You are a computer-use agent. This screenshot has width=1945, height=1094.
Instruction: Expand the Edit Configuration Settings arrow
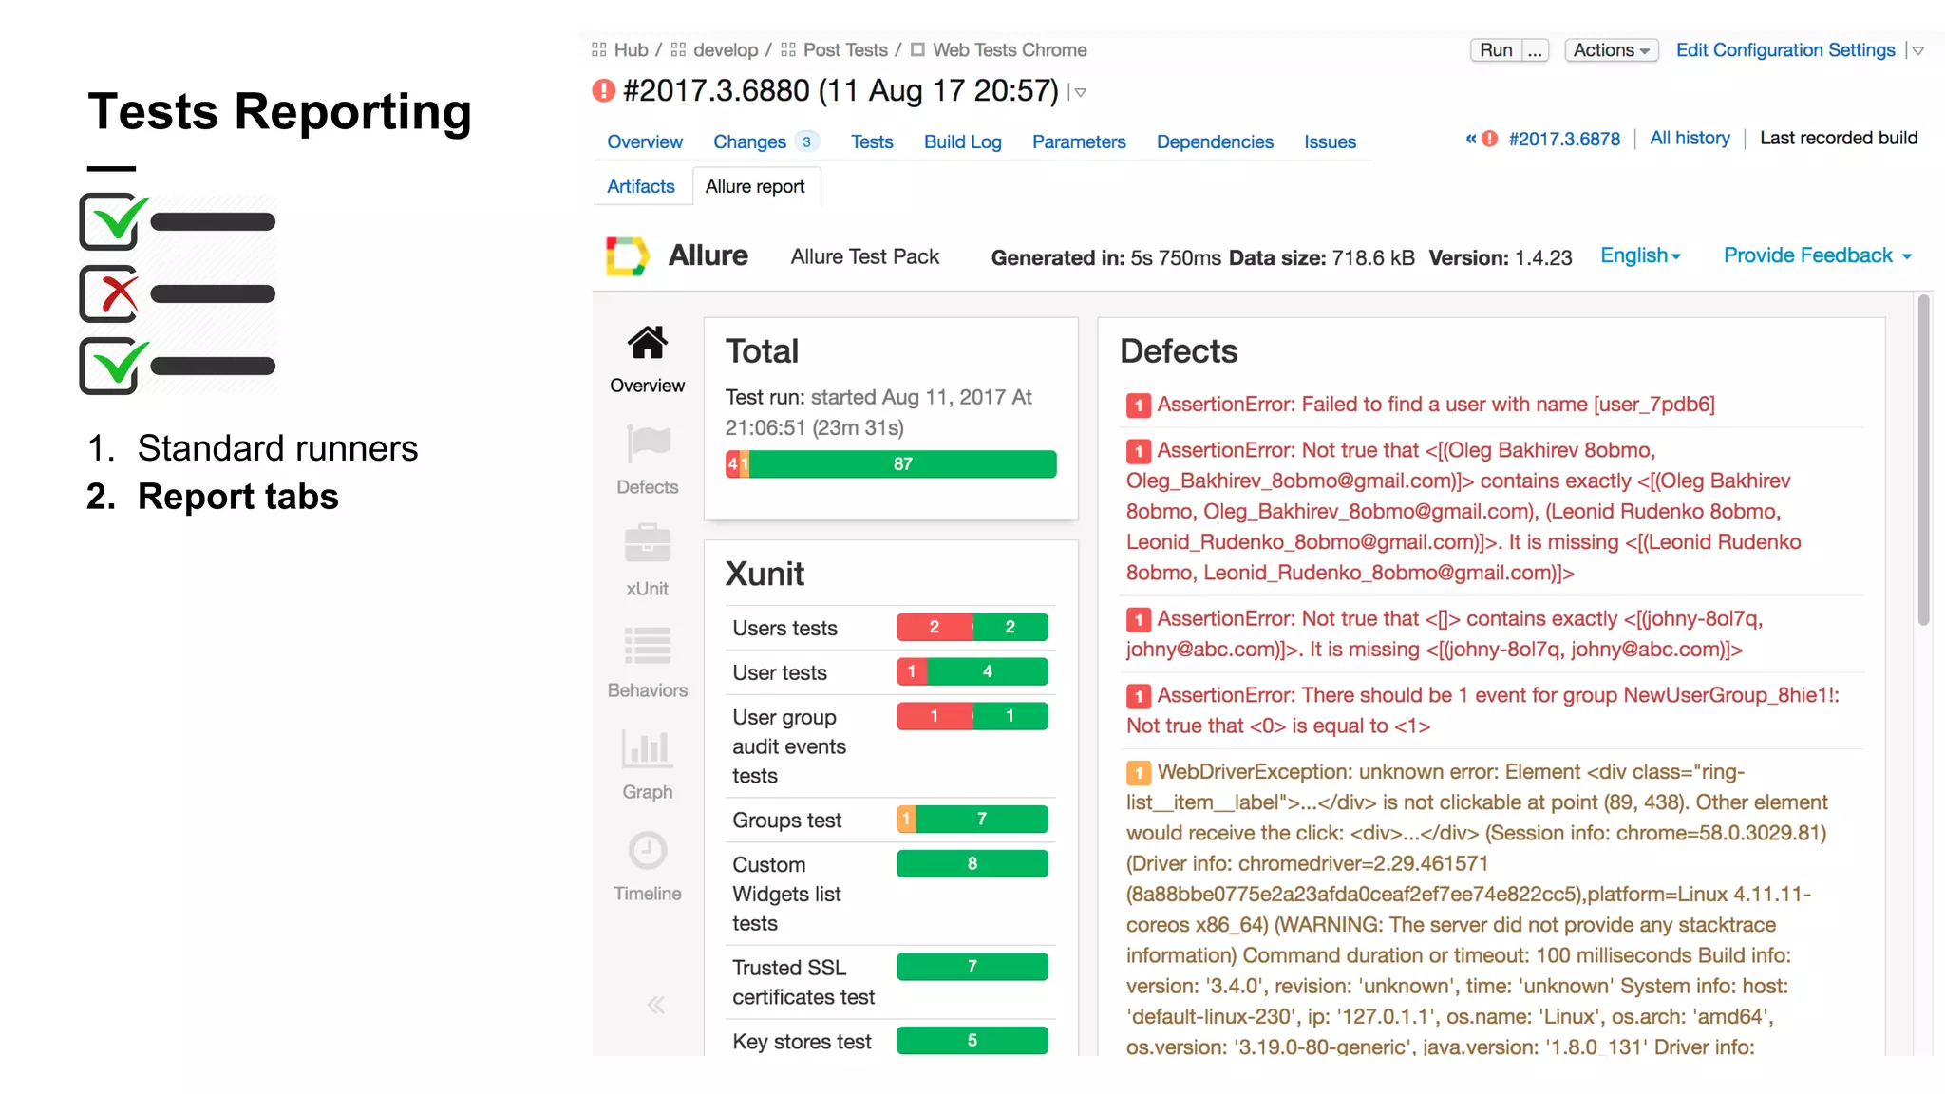coord(1918,51)
